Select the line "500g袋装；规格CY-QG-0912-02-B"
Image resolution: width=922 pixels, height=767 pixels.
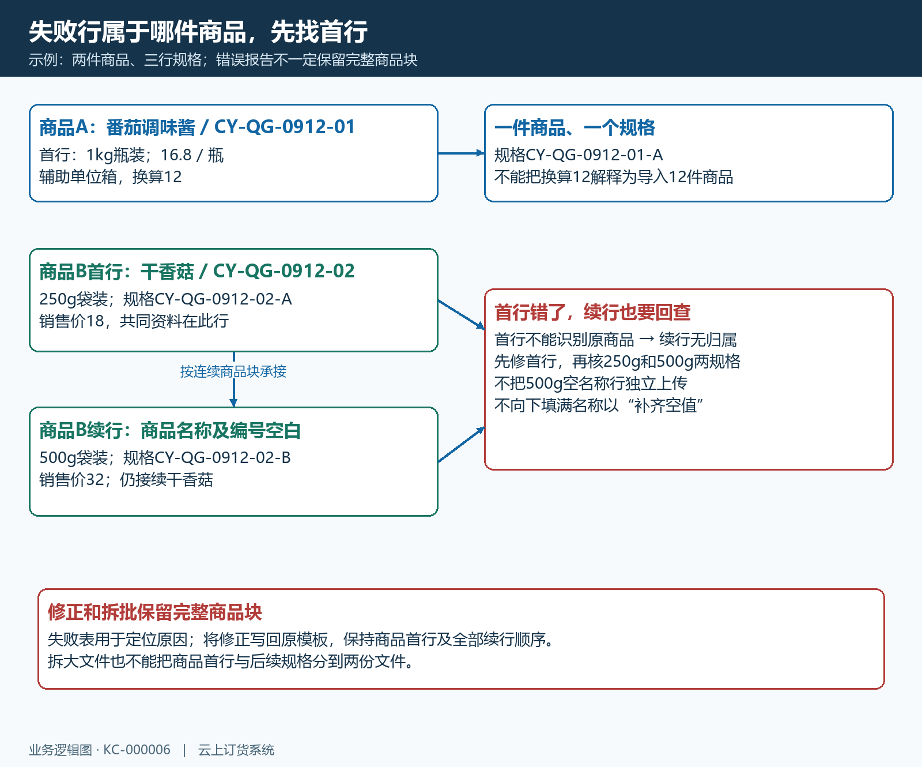pos(165,458)
